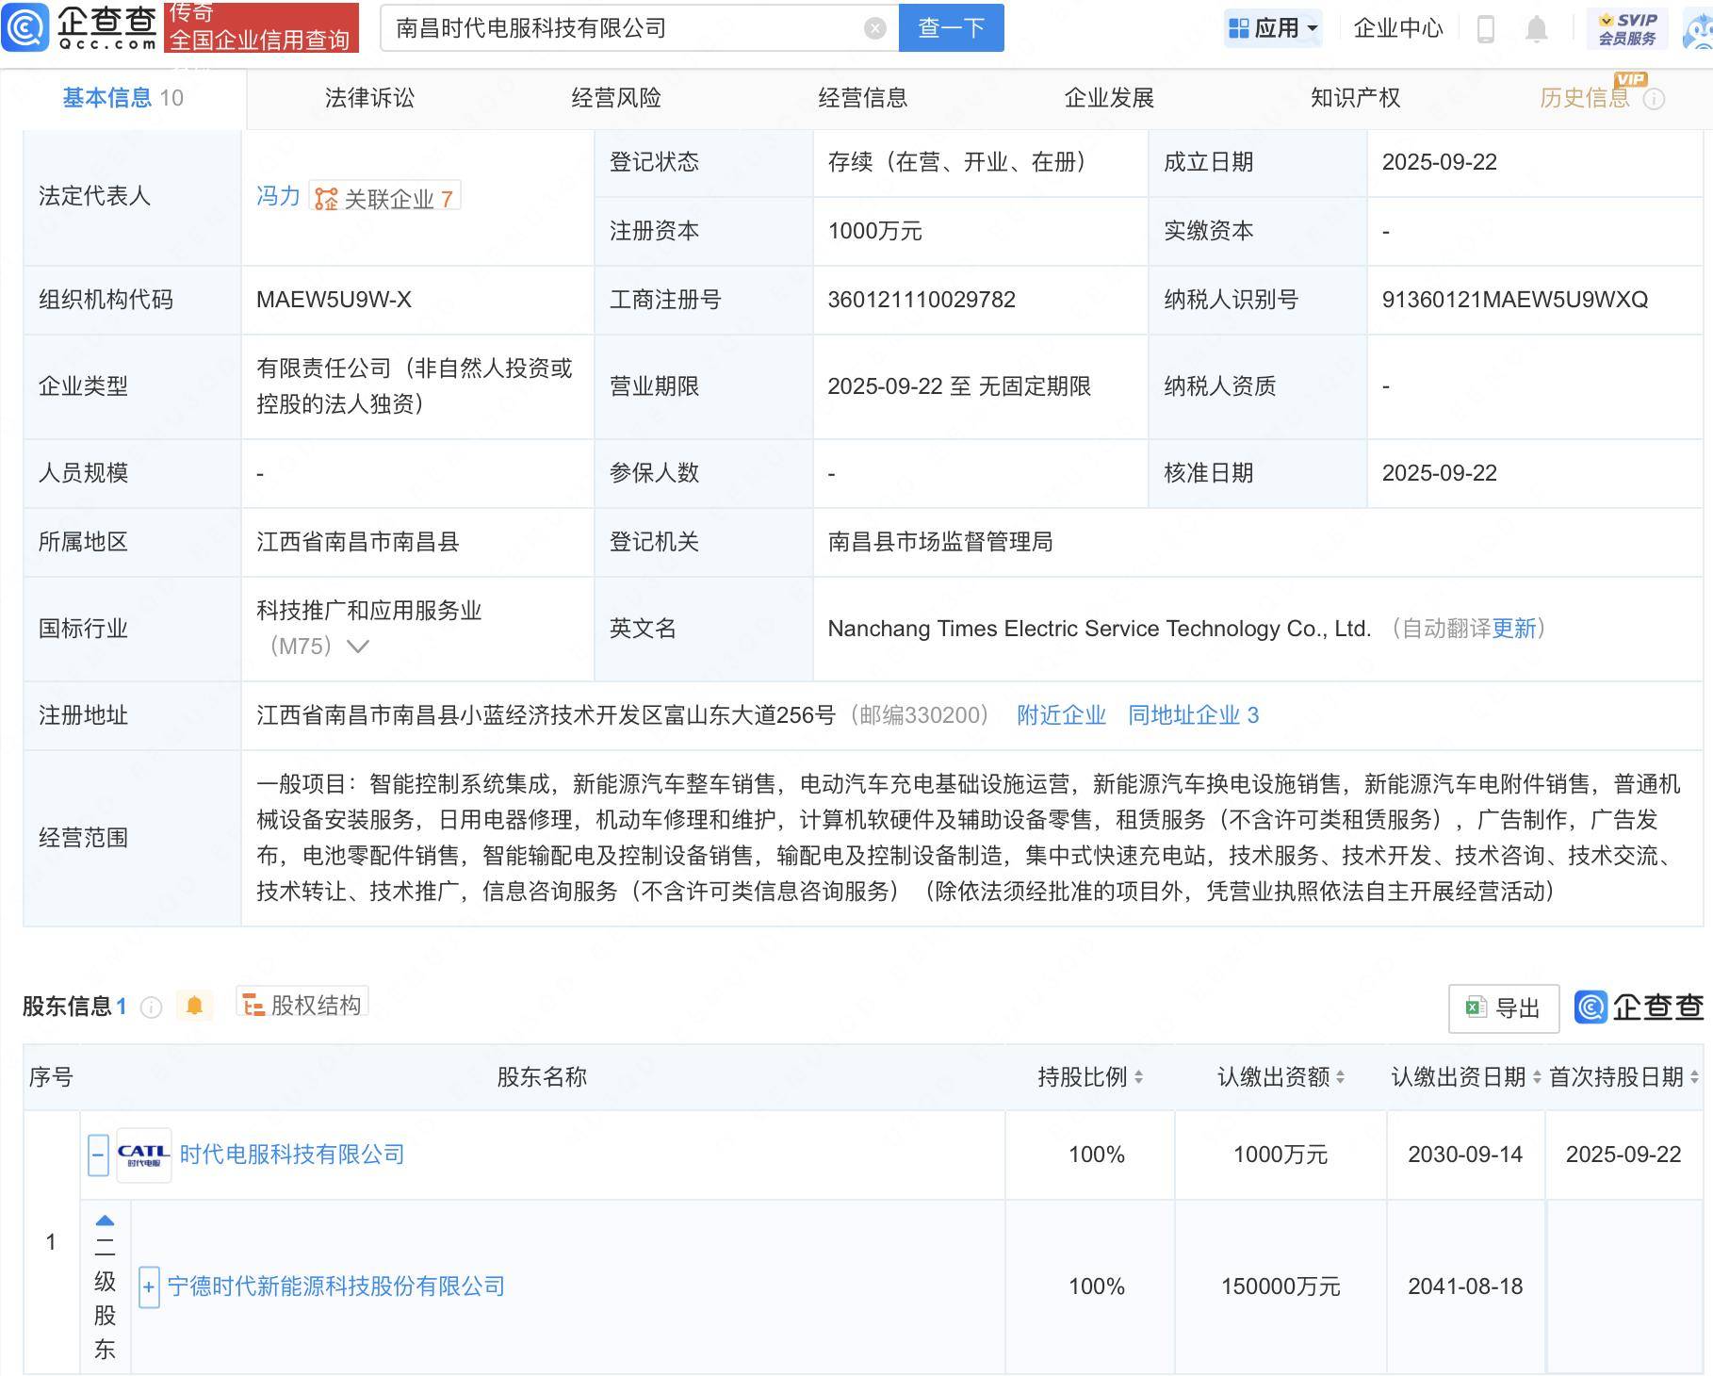Viewport: 1713px width, 1376px height.
Task: Click the CATL 时代电服 company logo
Action: pyautogui.click(x=142, y=1155)
